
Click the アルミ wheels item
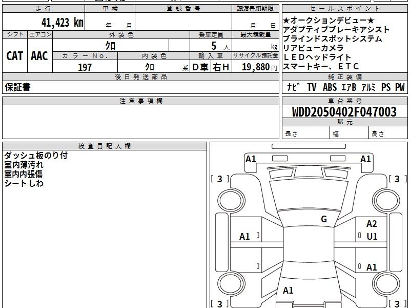coord(368,87)
